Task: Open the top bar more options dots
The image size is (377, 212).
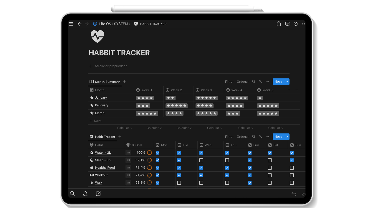Action: [303, 24]
